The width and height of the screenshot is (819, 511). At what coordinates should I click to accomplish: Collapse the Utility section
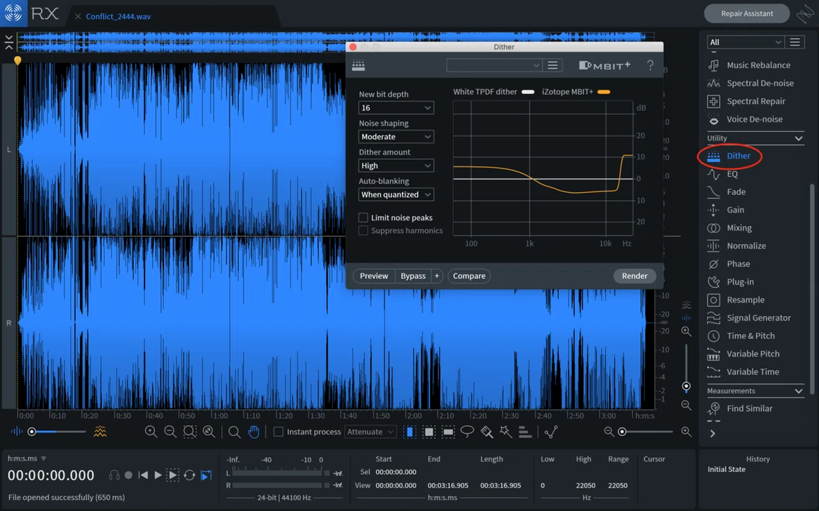799,139
